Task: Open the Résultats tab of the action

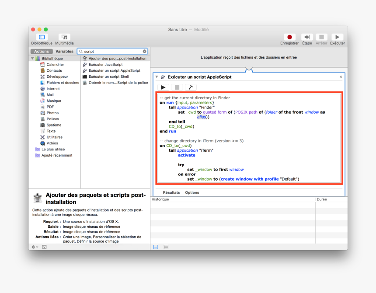Action: pos(171,192)
